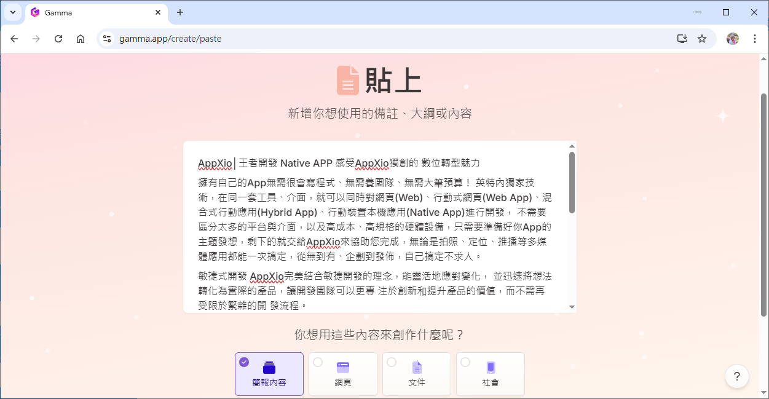Image resolution: width=769 pixels, height=399 pixels.
Task: Open the Chrome profile avatar
Action: (x=733, y=39)
